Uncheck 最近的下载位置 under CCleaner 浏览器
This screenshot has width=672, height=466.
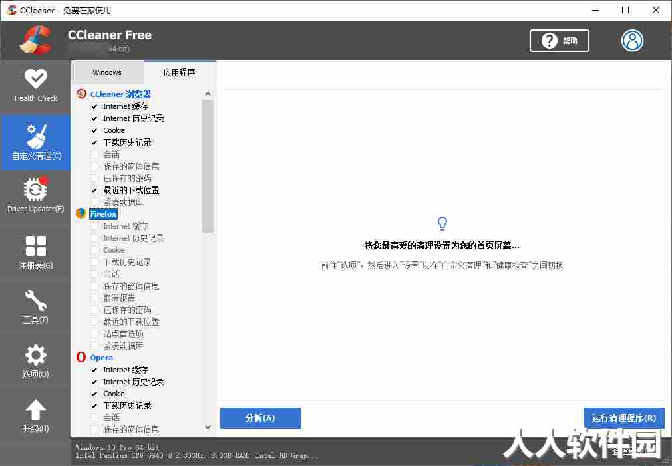(94, 191)
